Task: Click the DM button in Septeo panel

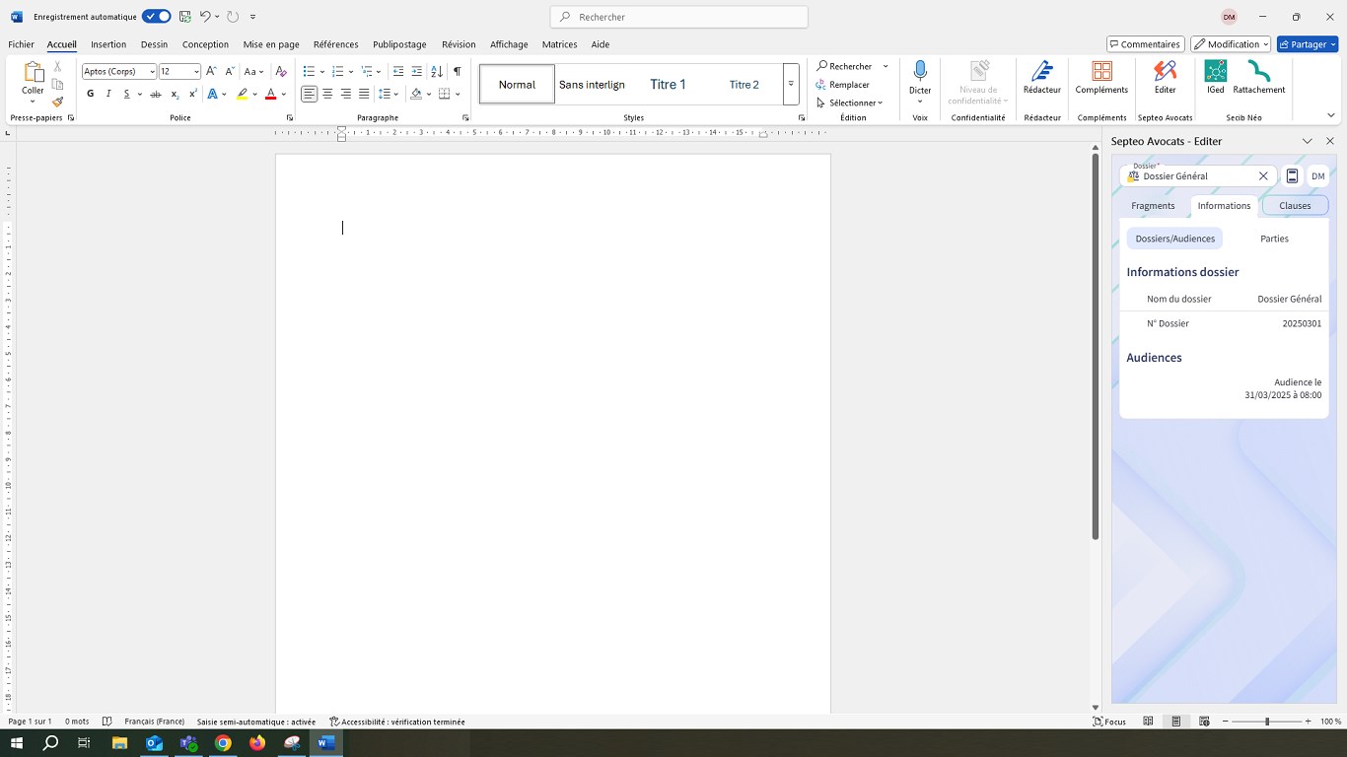Action: tap(1317, 176)
